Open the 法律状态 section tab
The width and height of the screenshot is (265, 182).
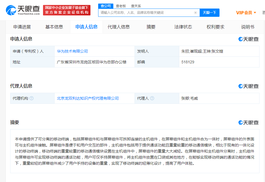click(183, 27)
